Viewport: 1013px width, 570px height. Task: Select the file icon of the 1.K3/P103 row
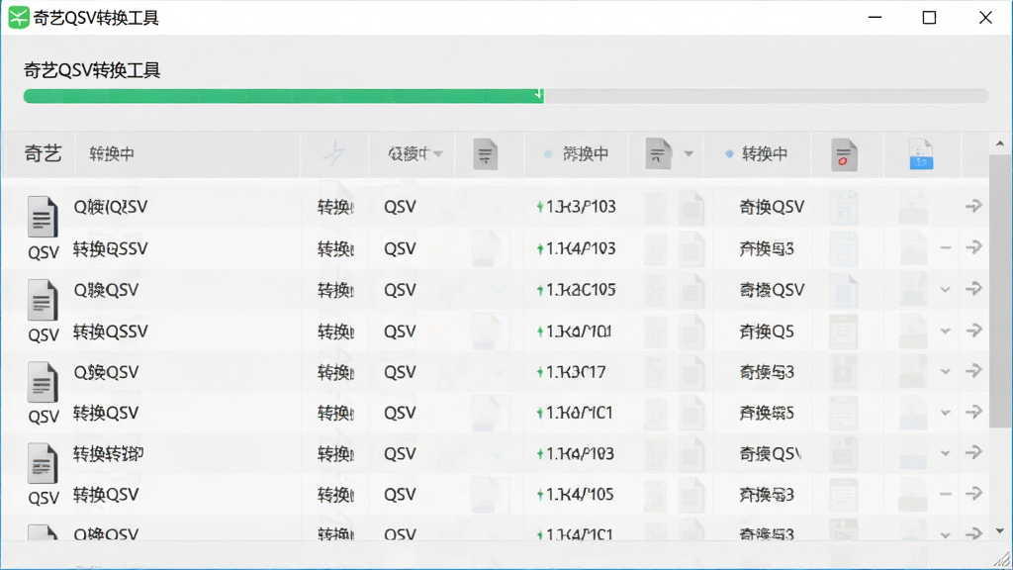pos(43,216)
